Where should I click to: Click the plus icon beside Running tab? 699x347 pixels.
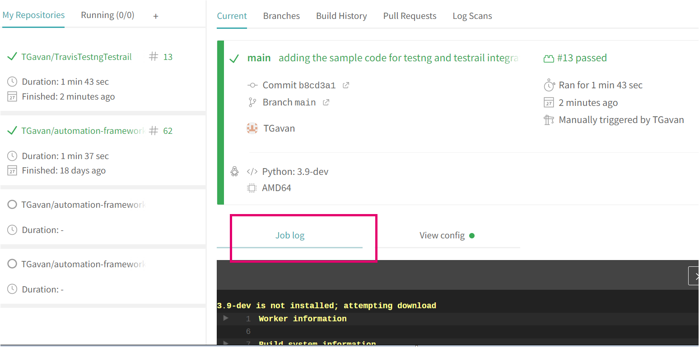[x=156, y=16]
